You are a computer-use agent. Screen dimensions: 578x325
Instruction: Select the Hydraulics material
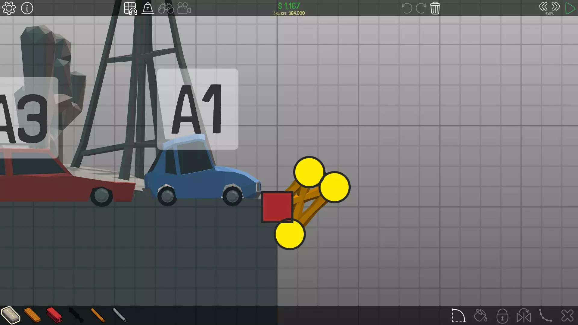coord(76,315)
